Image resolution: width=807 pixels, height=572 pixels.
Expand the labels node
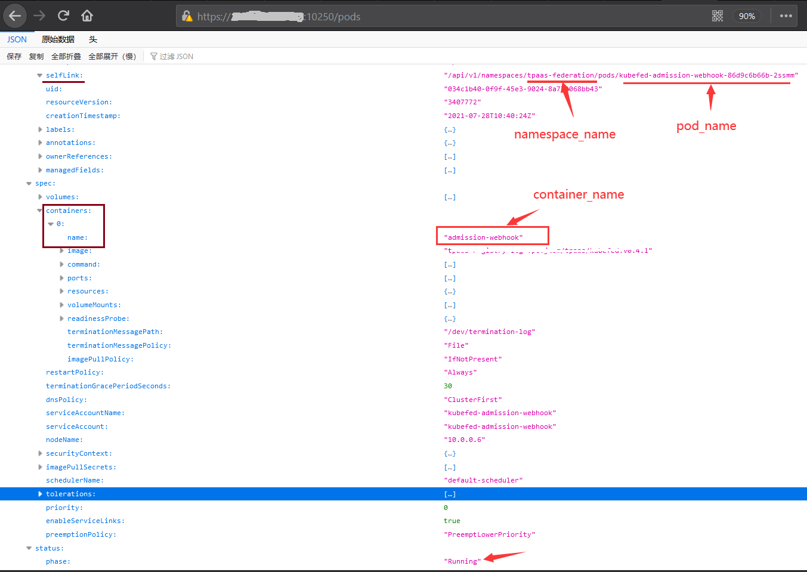(40, 129)
